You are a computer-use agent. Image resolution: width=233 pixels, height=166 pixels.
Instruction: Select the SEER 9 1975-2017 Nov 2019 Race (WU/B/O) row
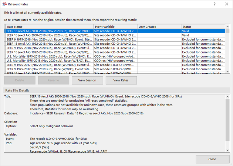point(49,65)
